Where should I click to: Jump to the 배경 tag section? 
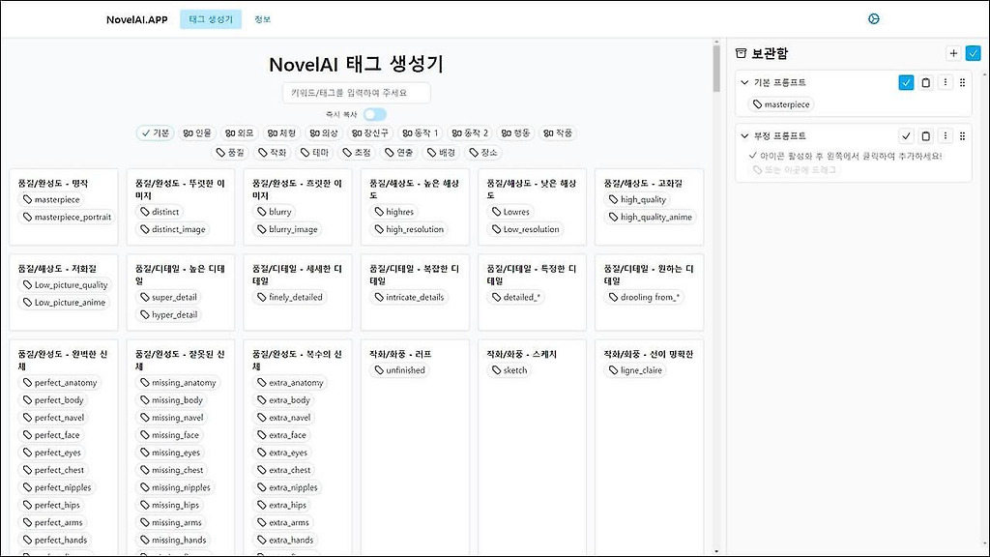(x=441, y=152)
